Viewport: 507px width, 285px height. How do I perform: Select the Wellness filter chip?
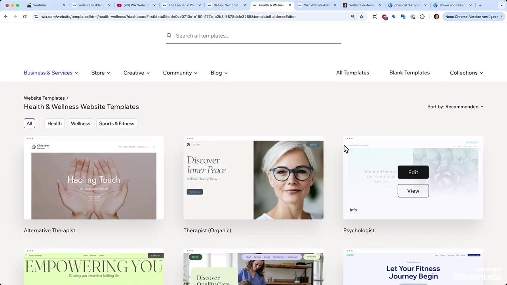[x=80, y=123]
